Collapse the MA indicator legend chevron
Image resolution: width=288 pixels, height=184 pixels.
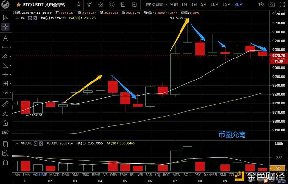point(17,18)
